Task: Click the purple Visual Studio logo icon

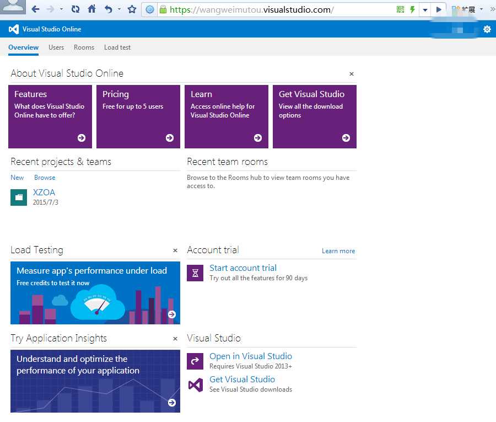Action: coord(196,384)
